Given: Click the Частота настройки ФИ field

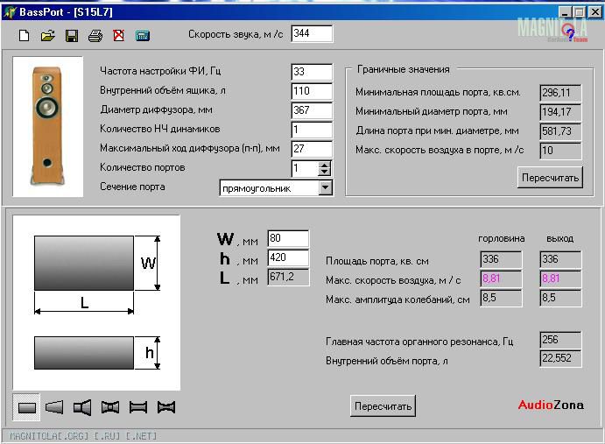Looking at the screenshot, I should point(312,72).
